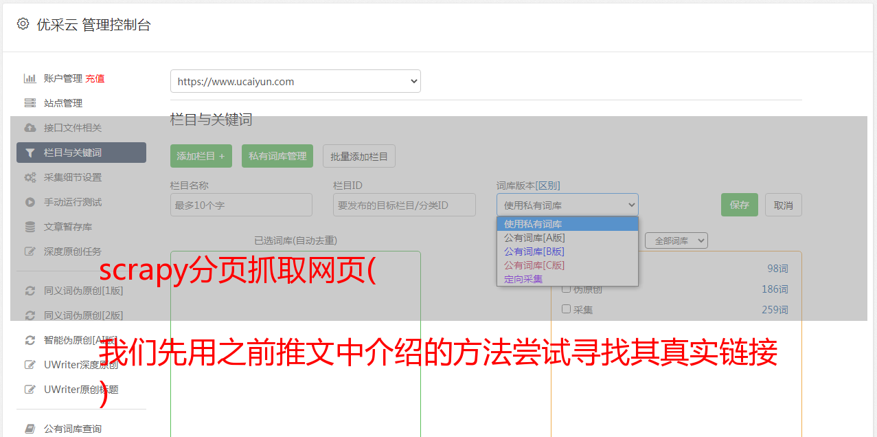
Task: Focus the 栏目ID input field
Action: 405,205
